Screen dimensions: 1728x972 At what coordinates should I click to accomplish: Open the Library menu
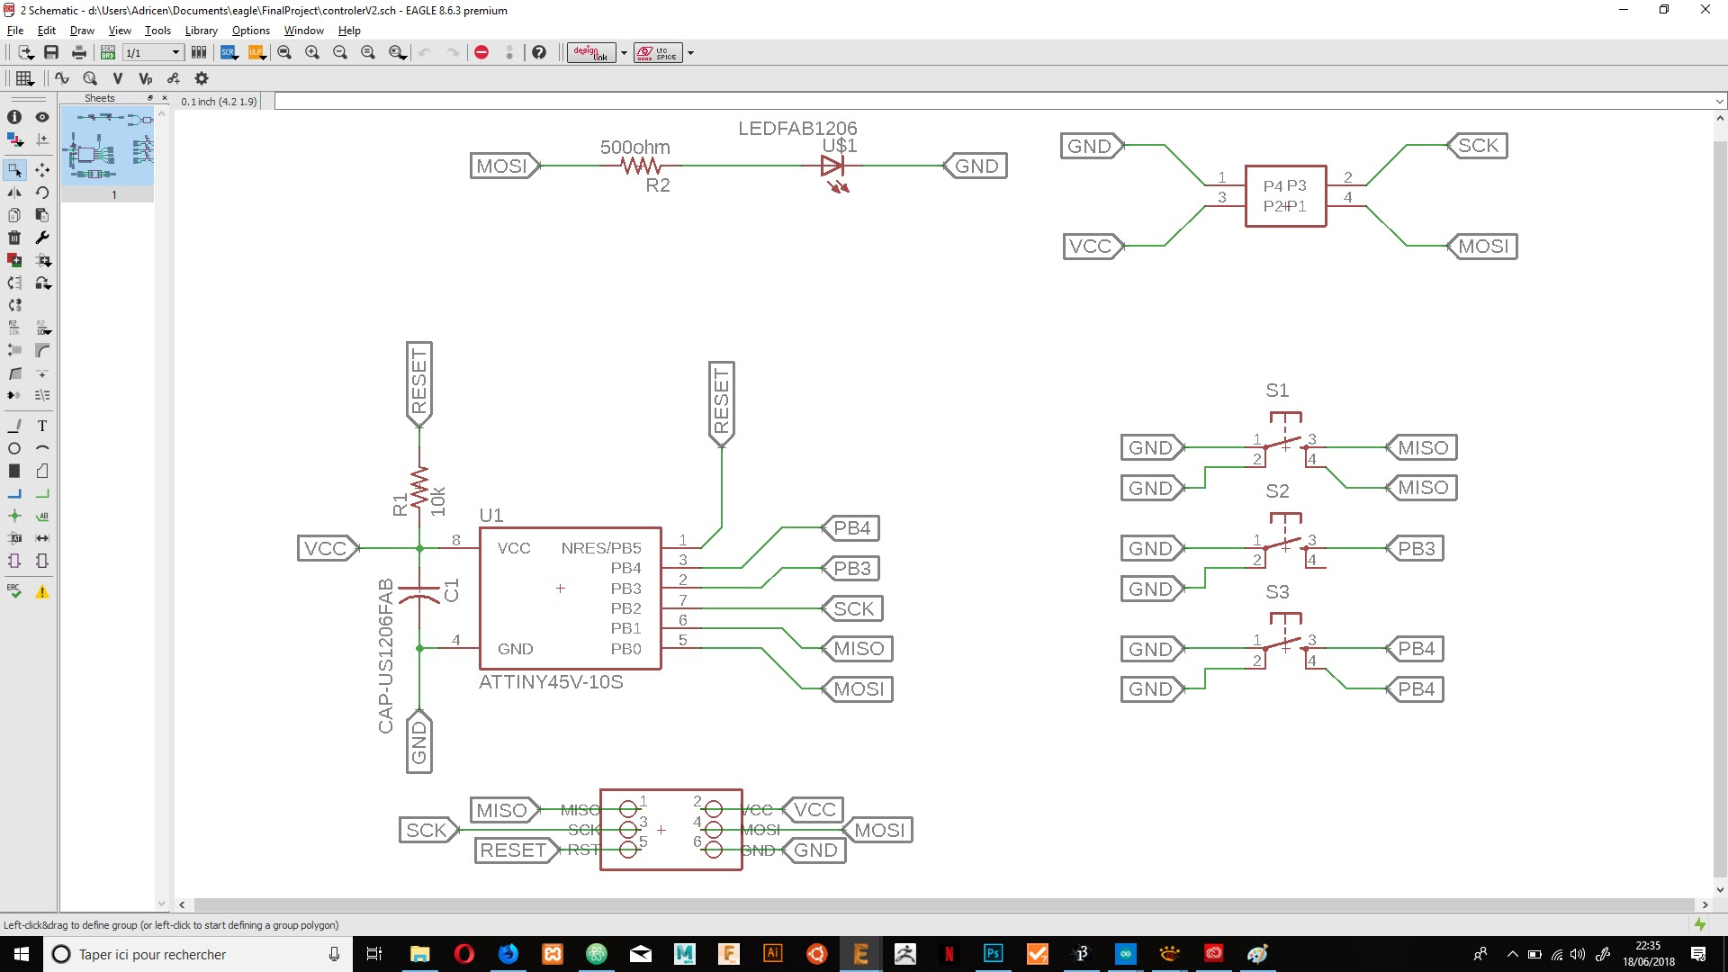[201, 31]
